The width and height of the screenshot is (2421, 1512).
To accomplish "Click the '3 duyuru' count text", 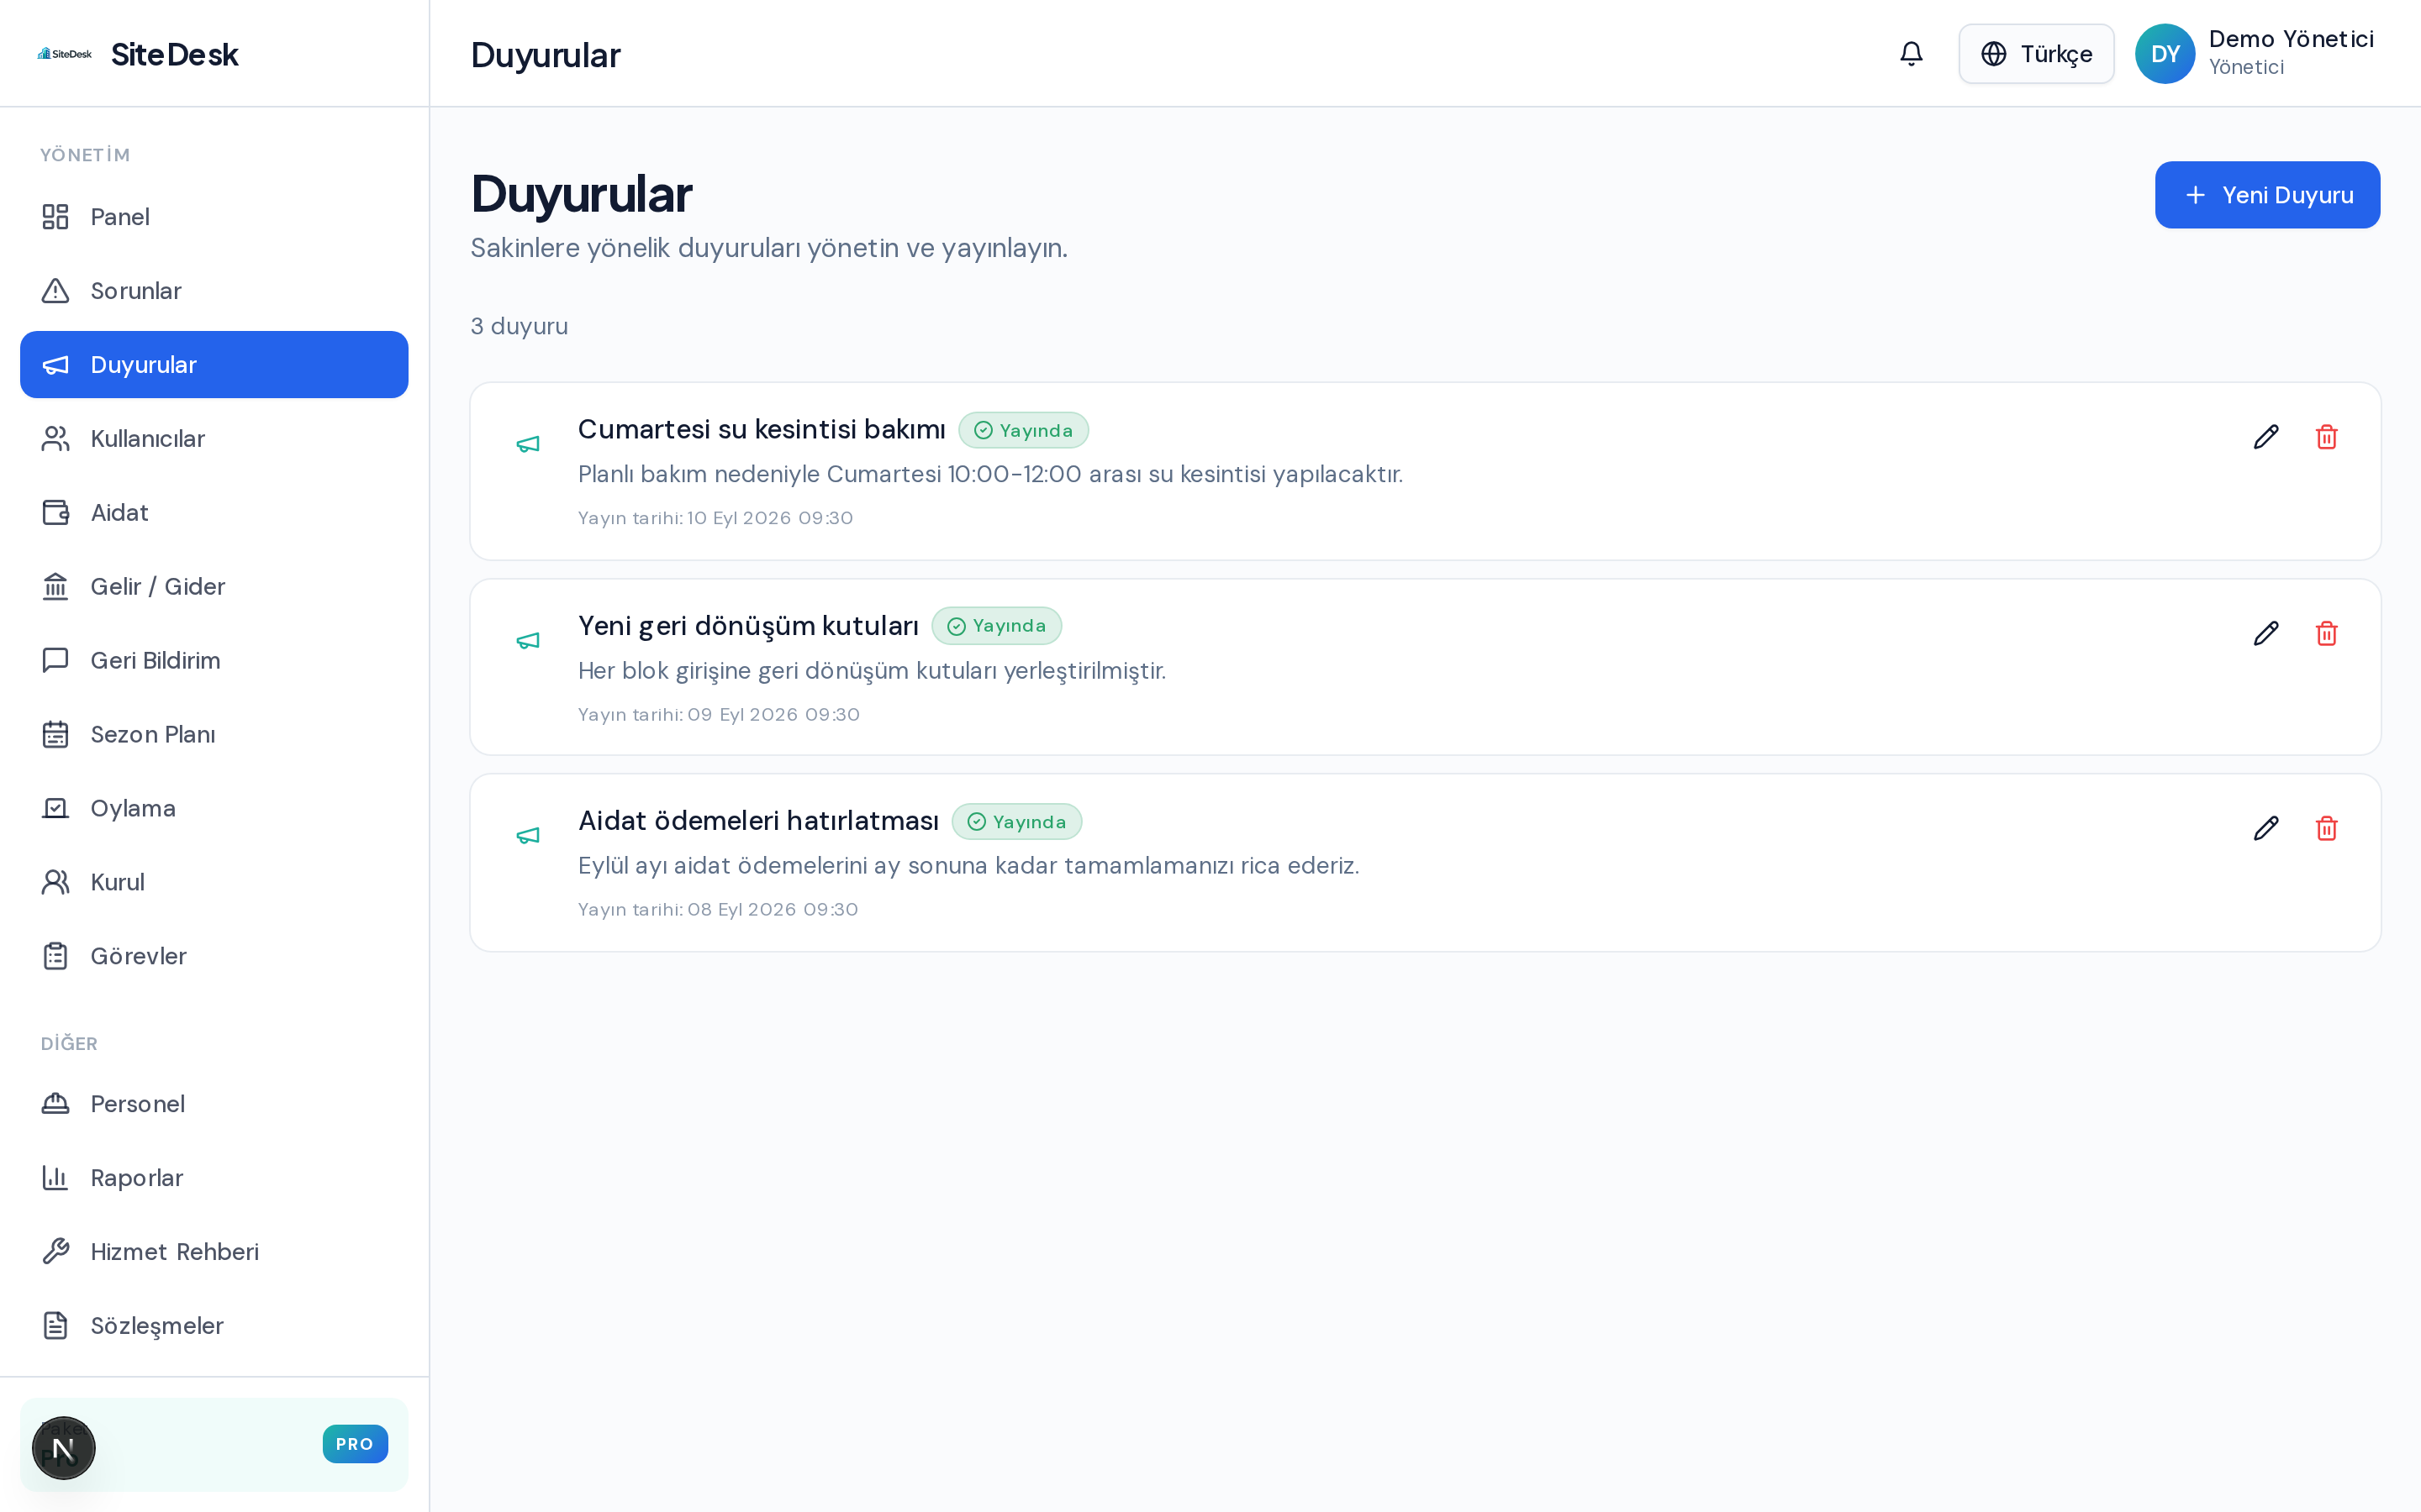I will coord(520,326).
